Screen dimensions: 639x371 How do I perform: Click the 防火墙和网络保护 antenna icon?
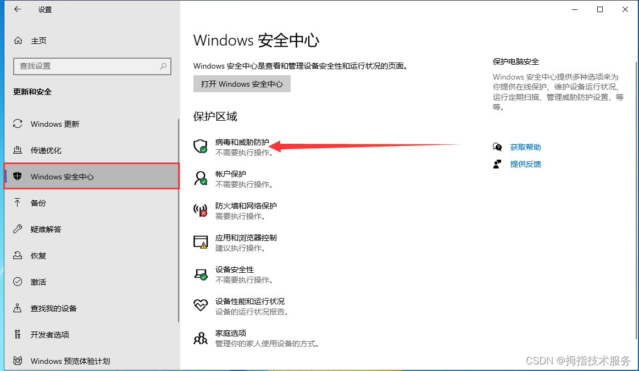tap(201, 210)
